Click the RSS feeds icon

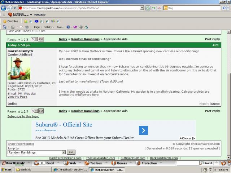(x=13, y=27)
